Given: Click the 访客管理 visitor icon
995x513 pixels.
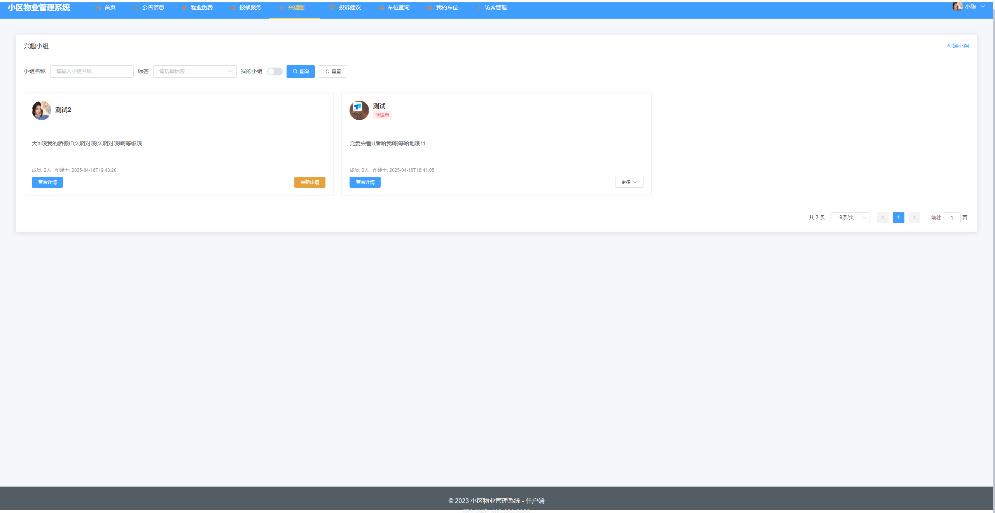Looking at the screenshot, I should (x=478, y=8).
